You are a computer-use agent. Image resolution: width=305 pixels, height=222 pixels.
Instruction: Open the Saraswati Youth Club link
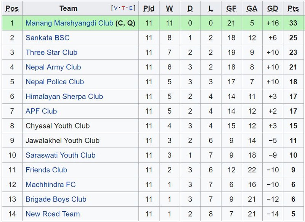(61, 155)
